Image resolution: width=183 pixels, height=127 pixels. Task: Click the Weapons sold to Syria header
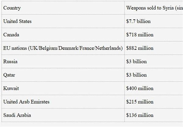pos(154,8)
